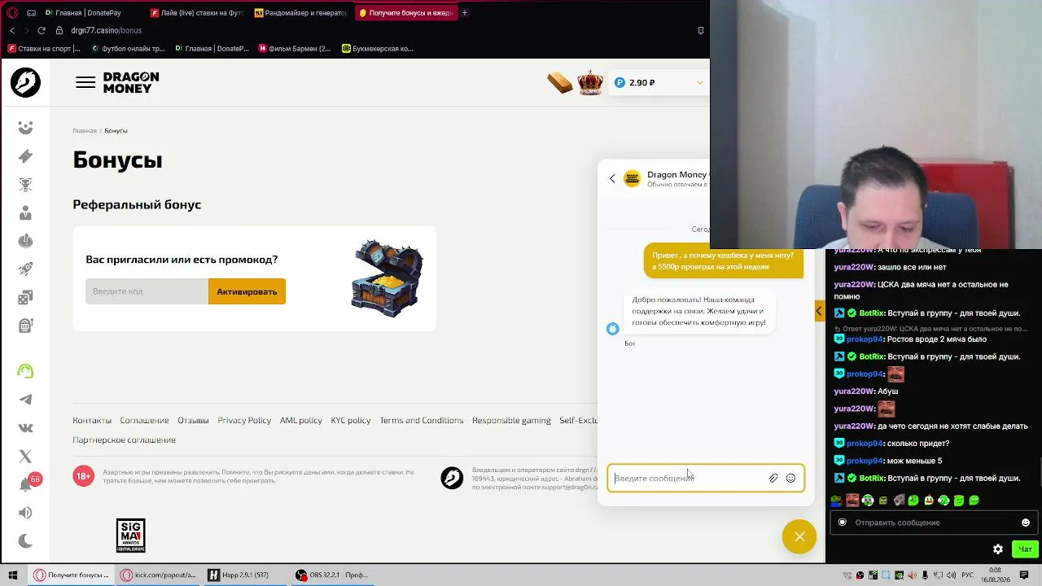Open the Ставки на спорт bookmark
The height and width of the screenshot is (586, 1042).
pos(44,49)
